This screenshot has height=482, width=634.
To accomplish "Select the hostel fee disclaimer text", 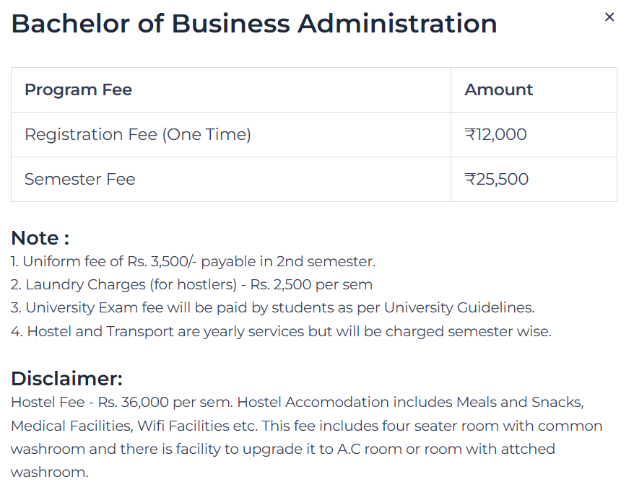I will pos(296,402).
